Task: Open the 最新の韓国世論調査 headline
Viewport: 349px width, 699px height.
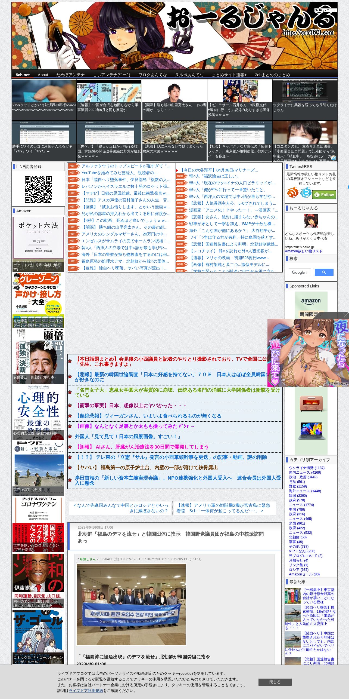Action: coord(171,377)
